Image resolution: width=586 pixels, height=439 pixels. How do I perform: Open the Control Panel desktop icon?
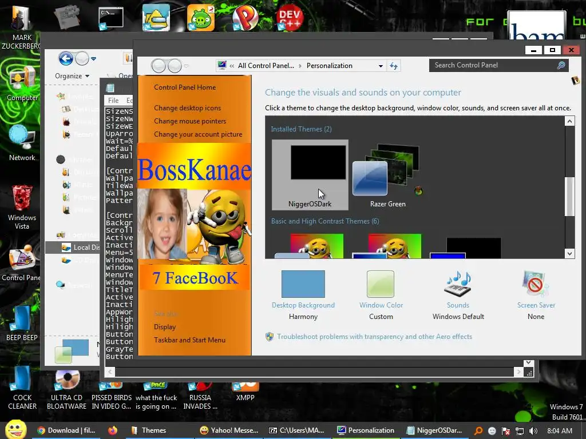22,263
